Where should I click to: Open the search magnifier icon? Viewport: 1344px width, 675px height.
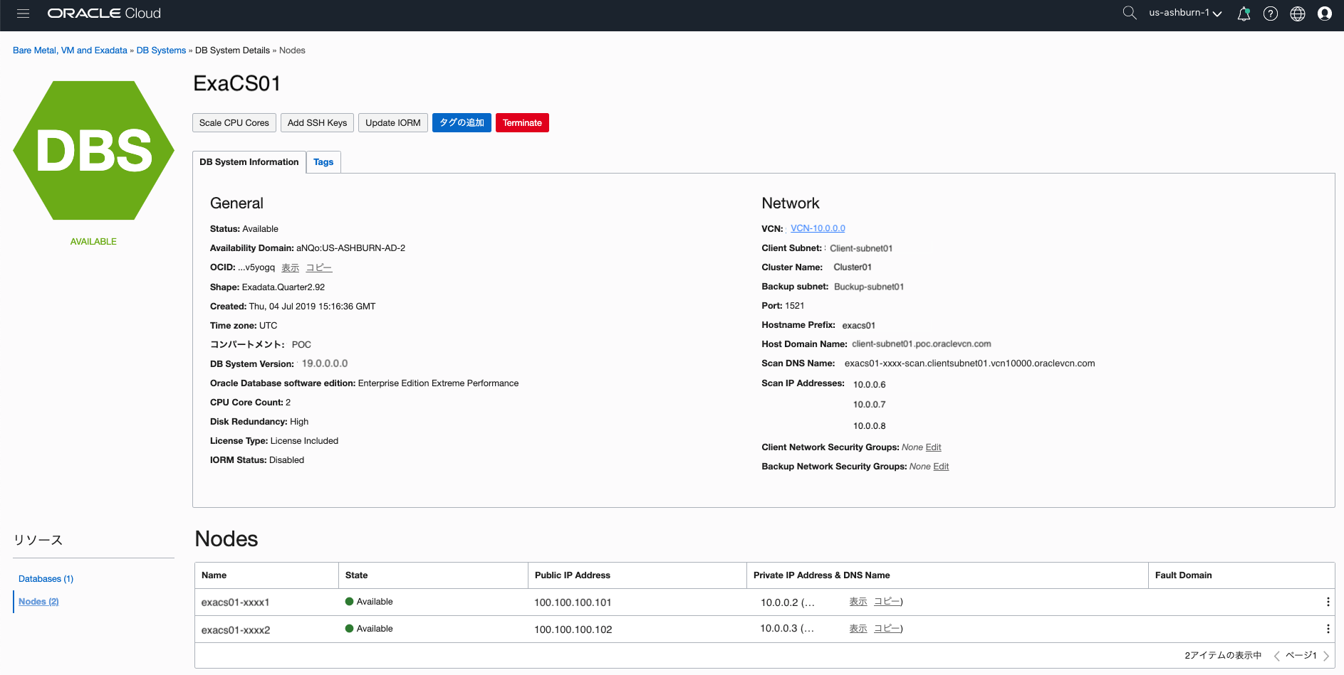pos(1129,13)
